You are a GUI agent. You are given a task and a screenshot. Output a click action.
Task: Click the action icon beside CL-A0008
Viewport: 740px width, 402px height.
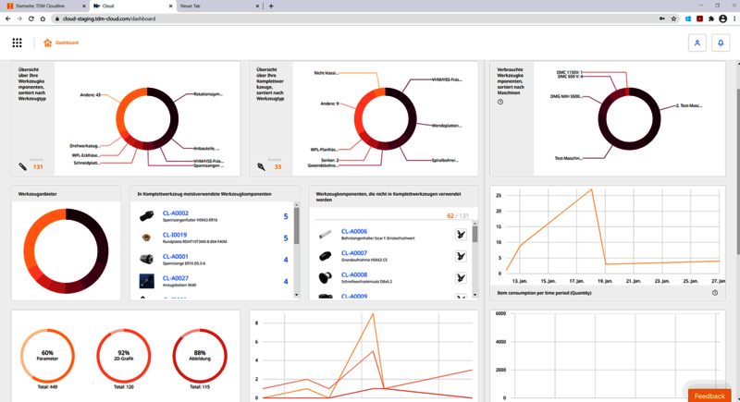[461, 277]
